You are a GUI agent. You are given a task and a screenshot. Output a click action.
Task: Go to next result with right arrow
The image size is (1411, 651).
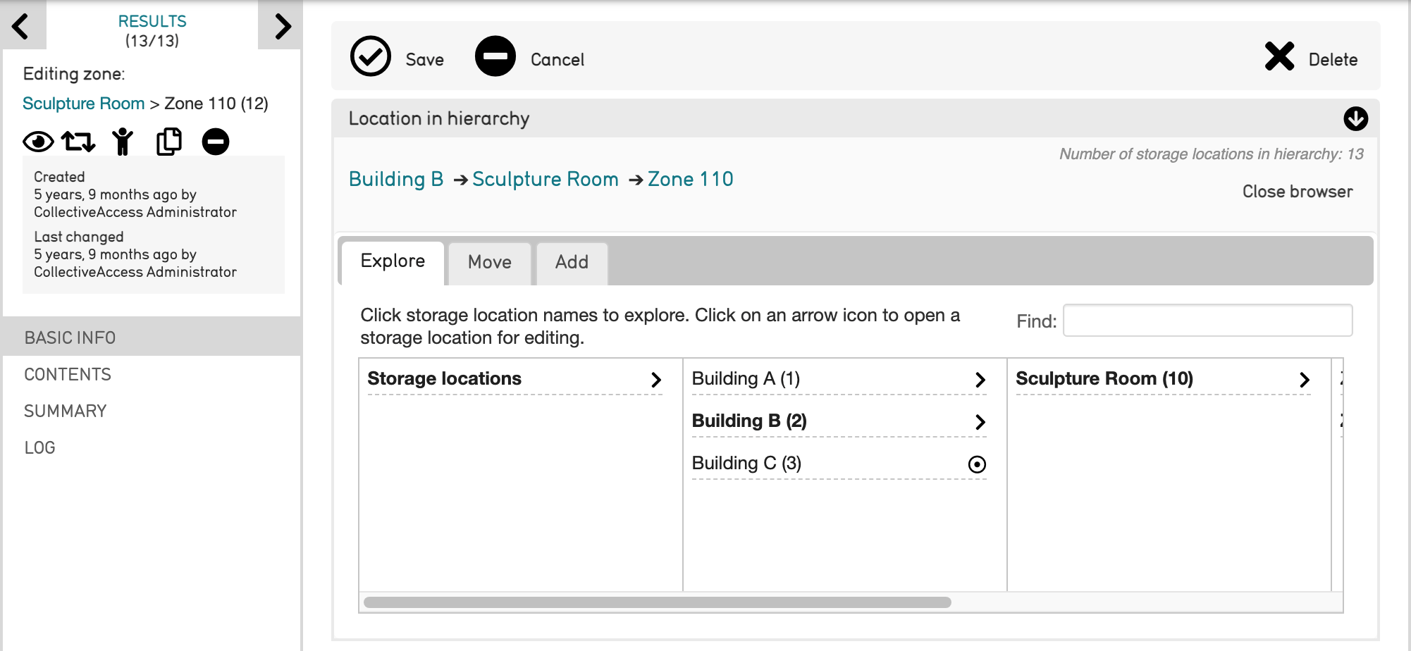pyautogui.click(x=283, y=26)
